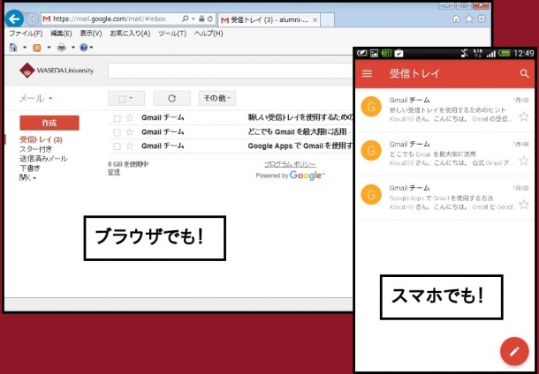Image resolution: width=539 pixels, height=374 pixels.
Task: Close the 受信トレイ browser tab
Action: 315,20
